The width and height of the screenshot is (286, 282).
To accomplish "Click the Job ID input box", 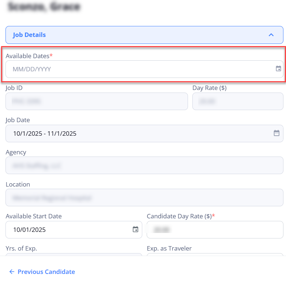I will coord(97,101).
